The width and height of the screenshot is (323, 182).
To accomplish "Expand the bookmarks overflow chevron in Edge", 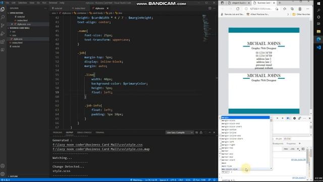I will (x=288, y=15).
